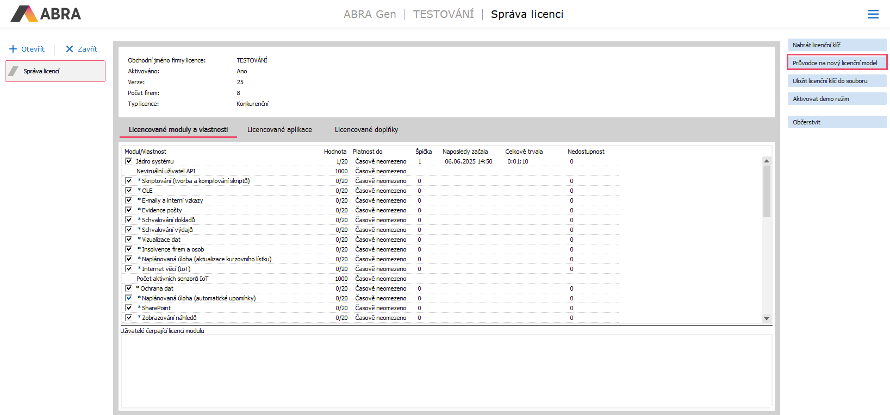Click the module list scroll up arrow
Viewport: 890px width, 415px height.
767,161
